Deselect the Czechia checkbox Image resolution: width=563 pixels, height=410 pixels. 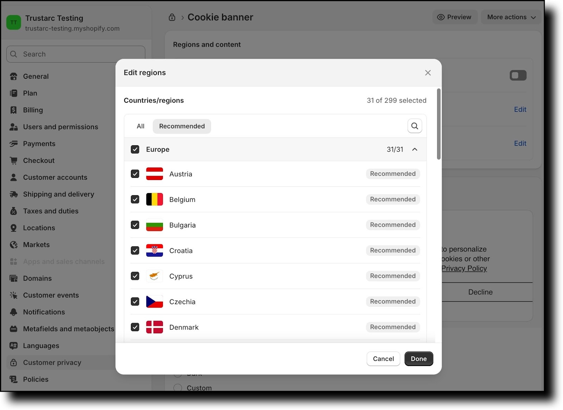click(135, 301)
